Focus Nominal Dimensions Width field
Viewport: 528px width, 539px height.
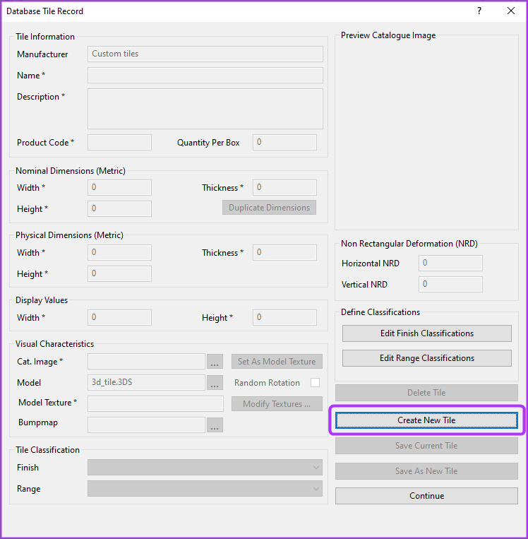click(x=119, y=188)
